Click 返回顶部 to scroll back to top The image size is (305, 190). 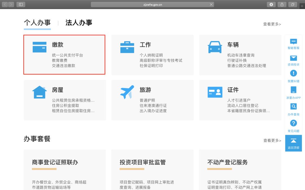(x=293, y=143)
